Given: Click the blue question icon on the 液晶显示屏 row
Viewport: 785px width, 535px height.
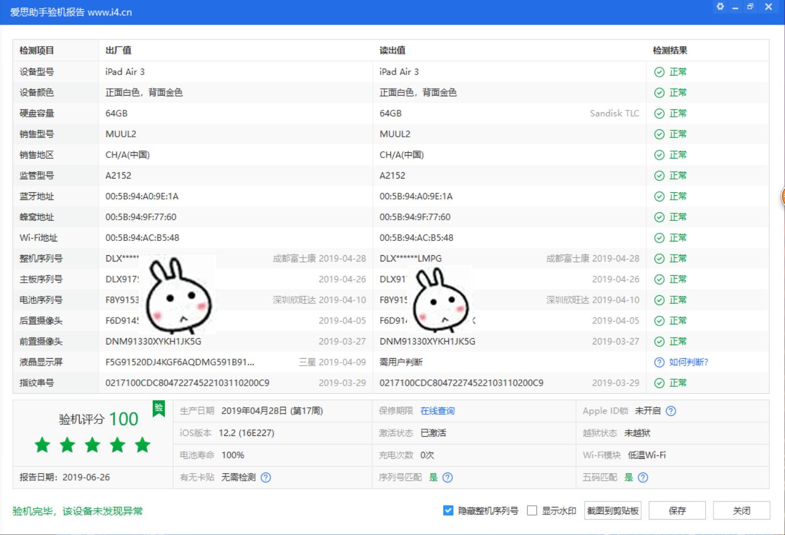Looking at the screenshot, I should [x=660, y=362].
